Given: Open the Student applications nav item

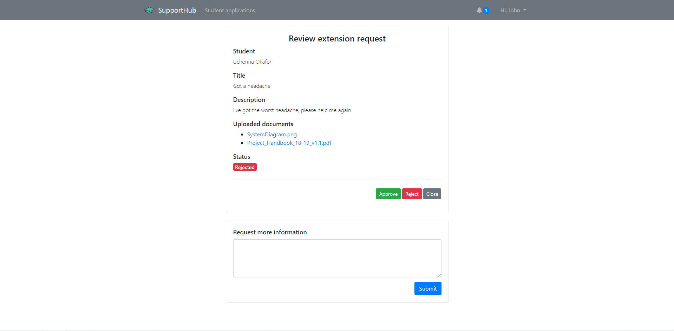Looking at the screenshot, I should 230,10.
